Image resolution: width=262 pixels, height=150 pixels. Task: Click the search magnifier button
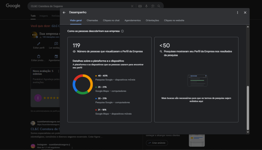(x=159, y=6)
